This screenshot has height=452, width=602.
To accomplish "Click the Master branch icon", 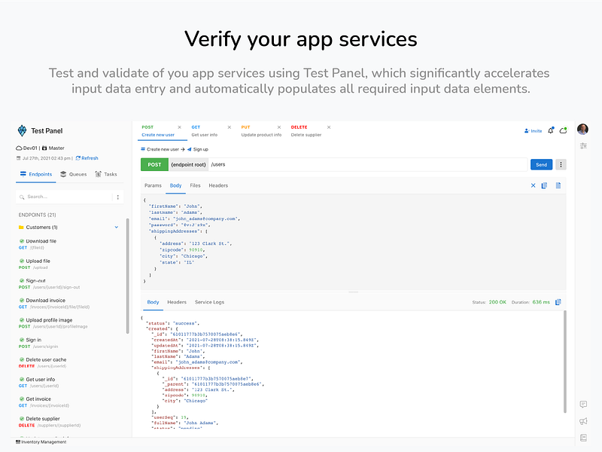I will [44, 148].
